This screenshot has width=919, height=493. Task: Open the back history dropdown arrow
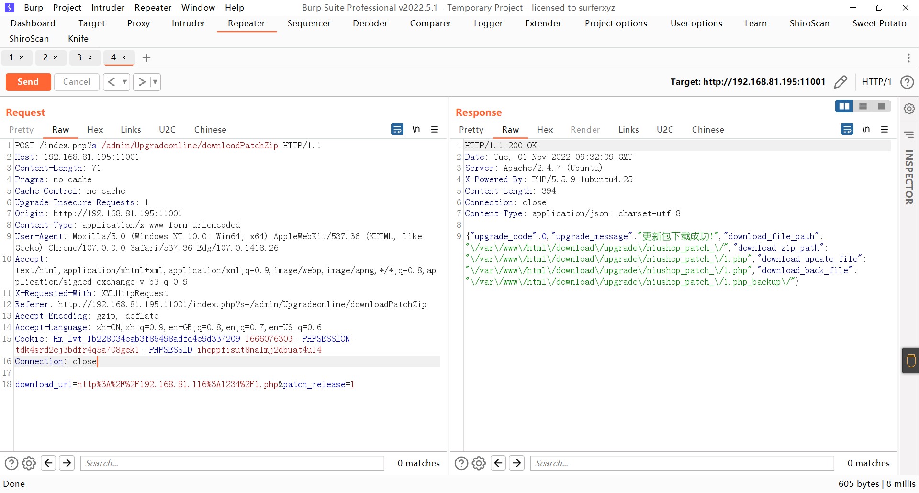124,82
